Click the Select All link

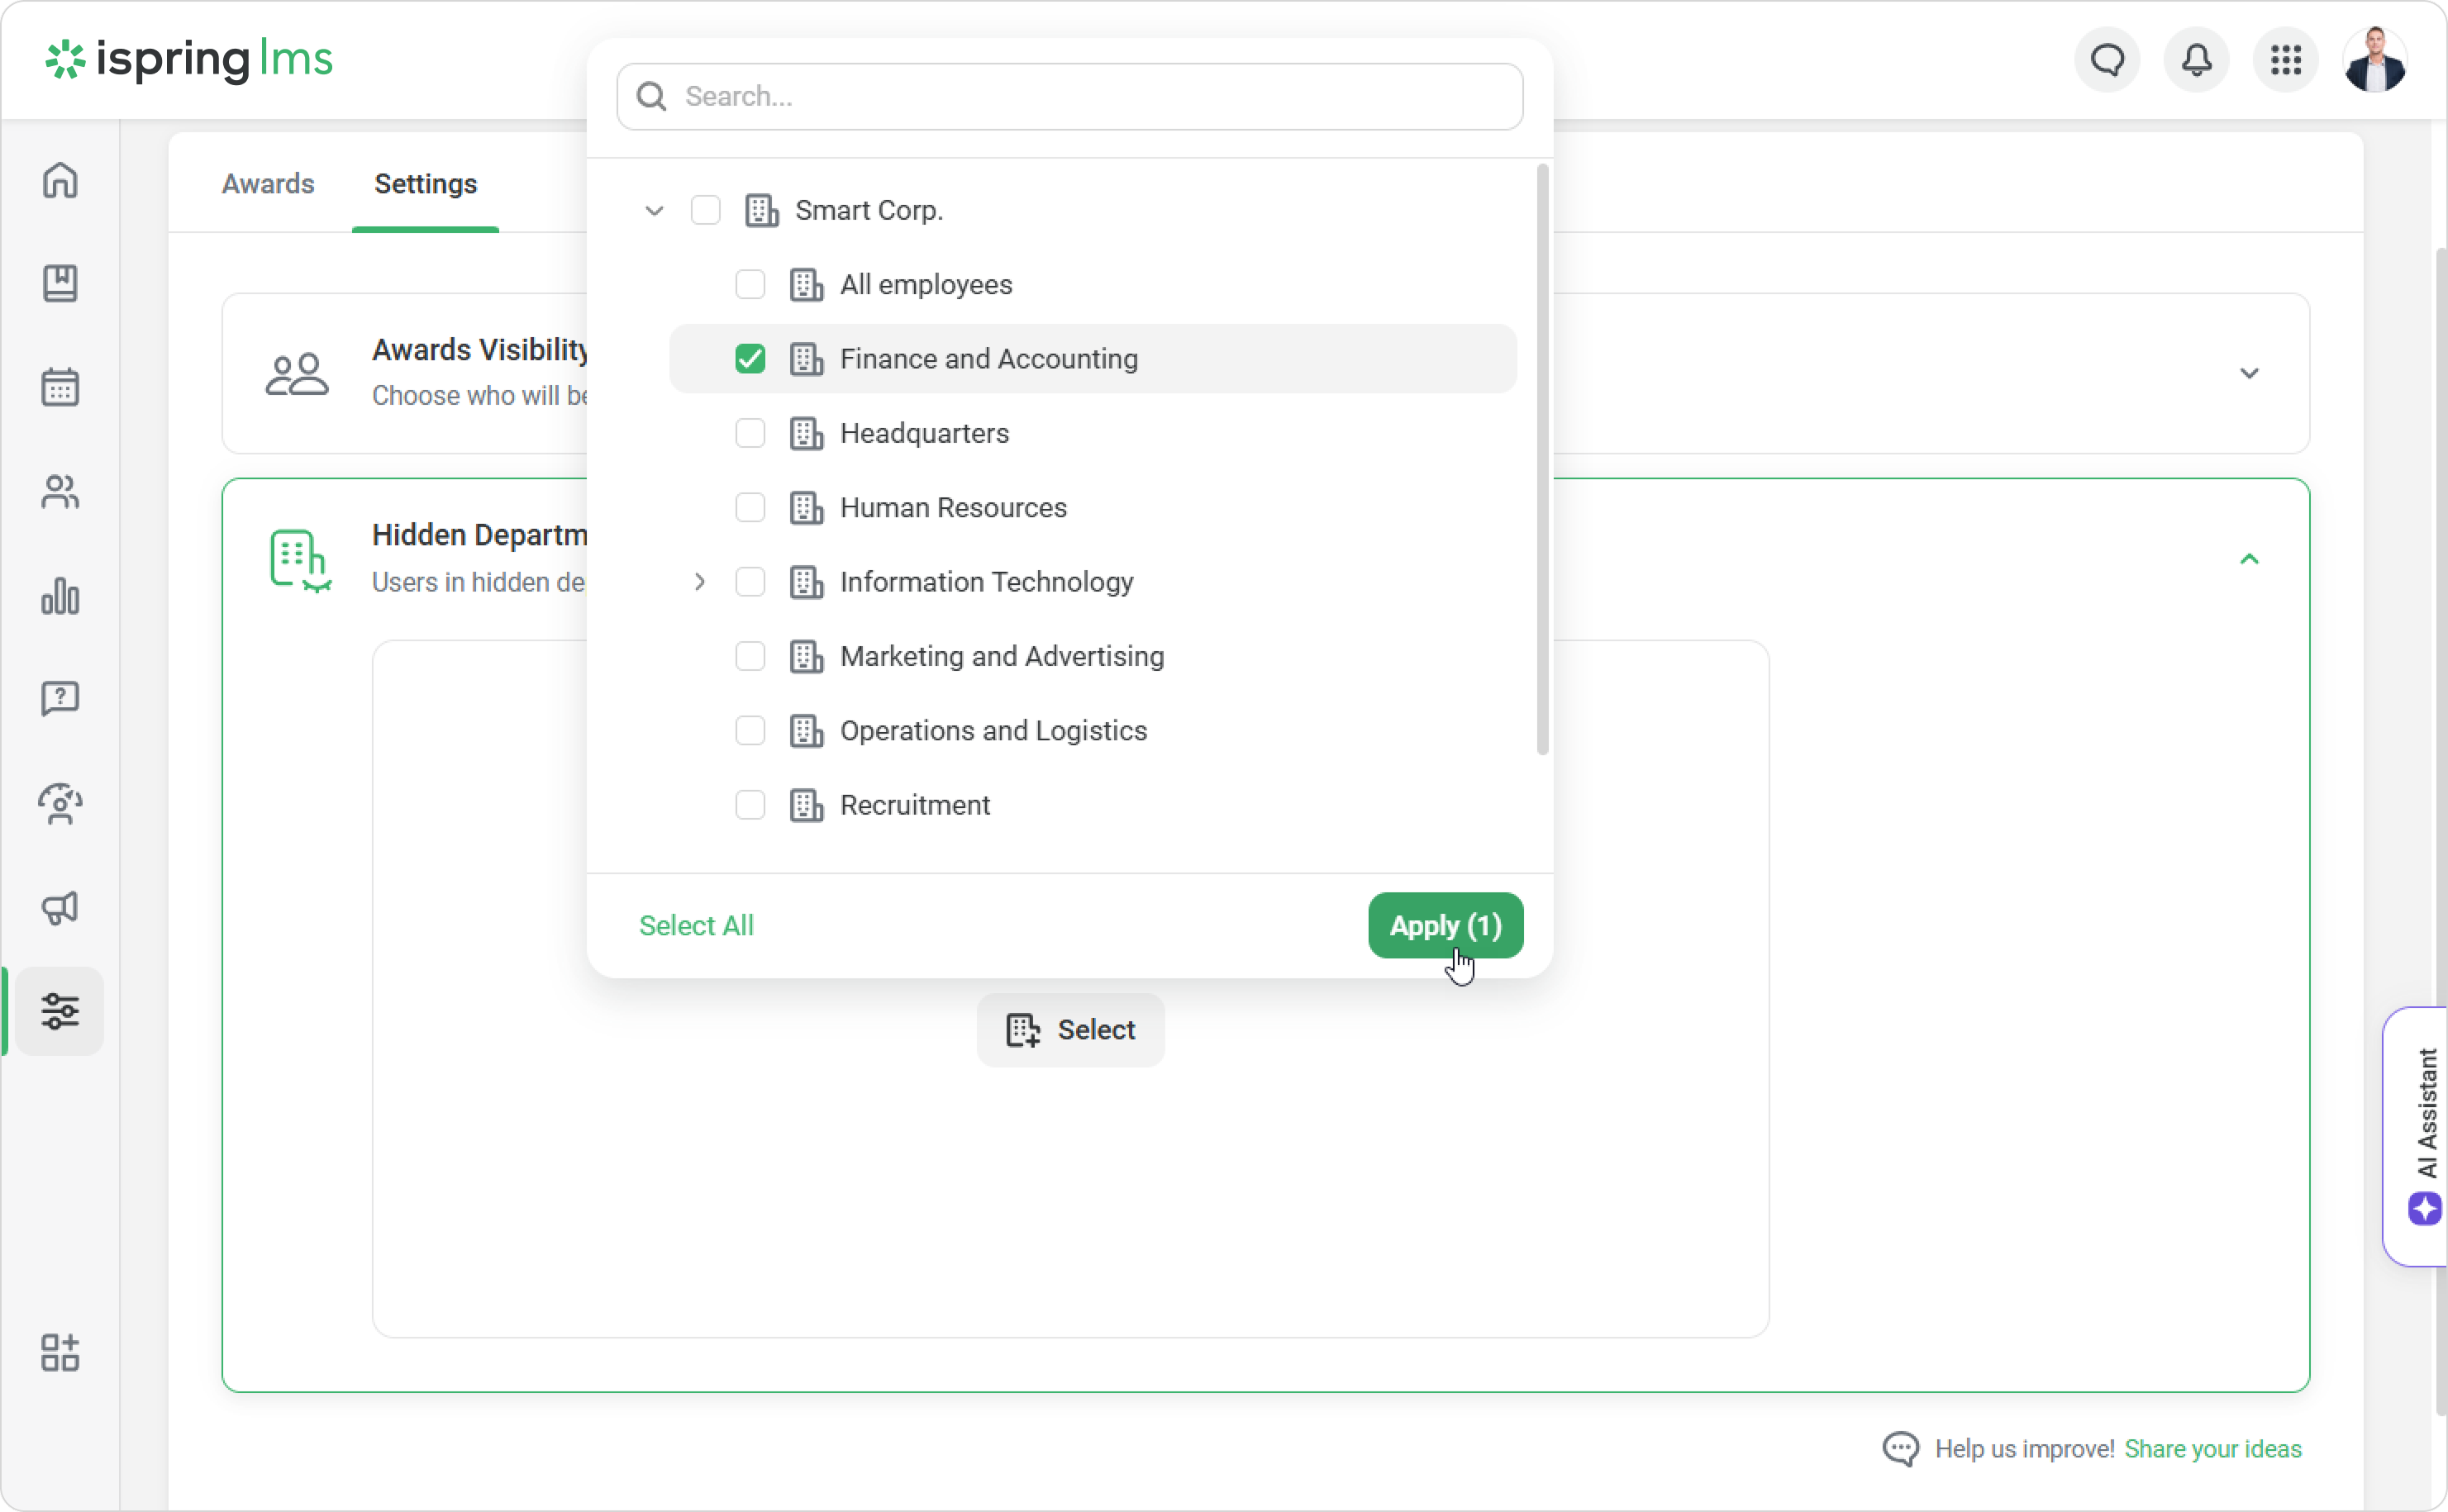click(696, 925)
